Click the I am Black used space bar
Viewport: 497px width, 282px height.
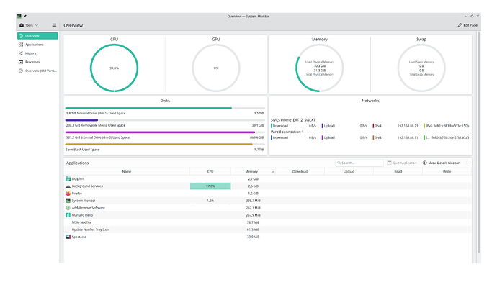165,144
